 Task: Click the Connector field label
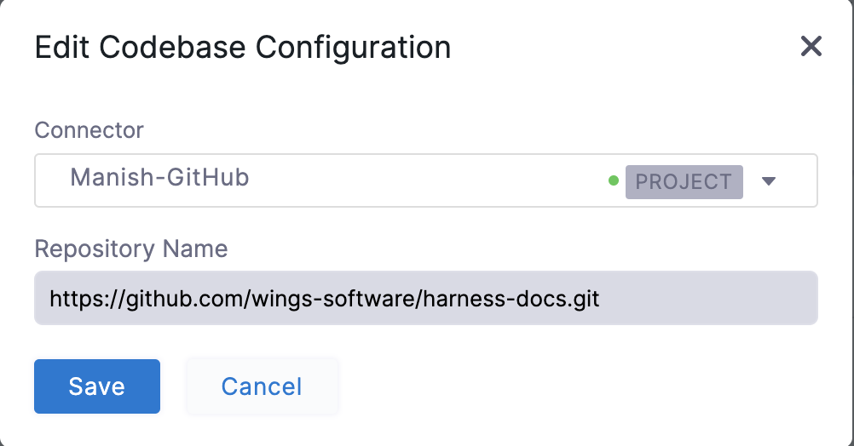click(89, 130)
